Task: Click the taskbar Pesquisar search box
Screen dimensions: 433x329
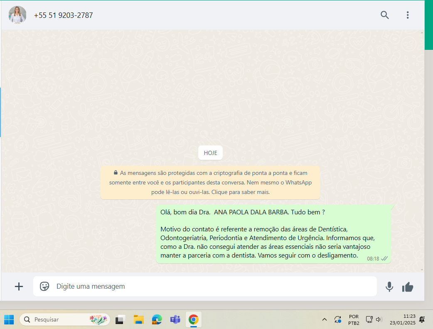Action: 65,319
